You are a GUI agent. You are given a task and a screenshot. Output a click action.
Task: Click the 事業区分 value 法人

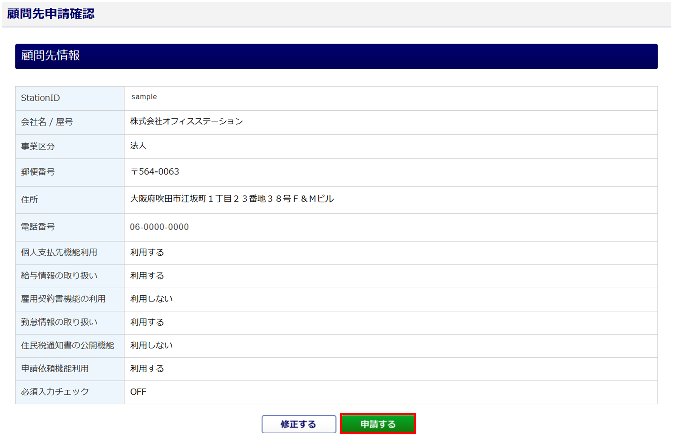coord(138,145)
